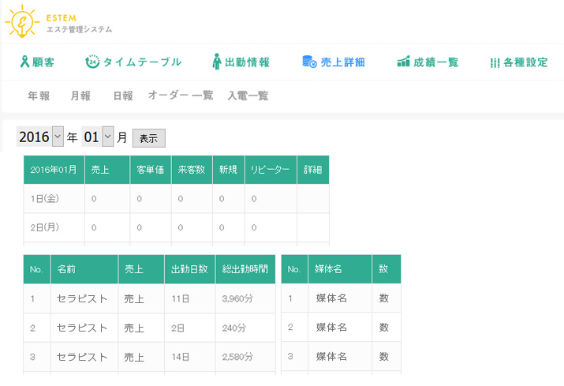The height and width of the screenshot is (386, 564).
Task: Open the 売上詳細 menu item
Action: (342, 62)
